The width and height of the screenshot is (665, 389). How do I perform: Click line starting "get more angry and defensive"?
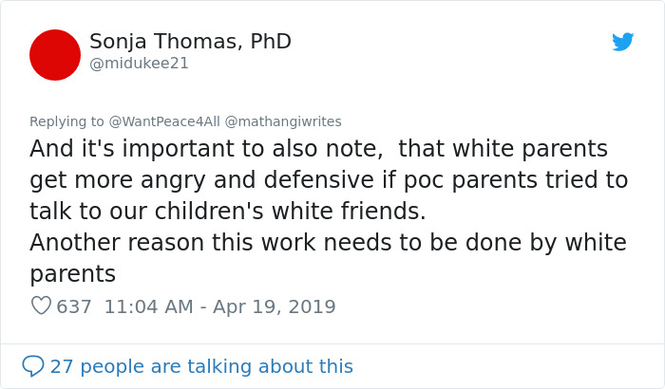pos(328,180)
